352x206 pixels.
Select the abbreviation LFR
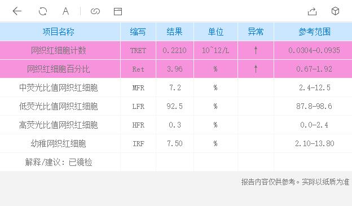click(138, 107)
